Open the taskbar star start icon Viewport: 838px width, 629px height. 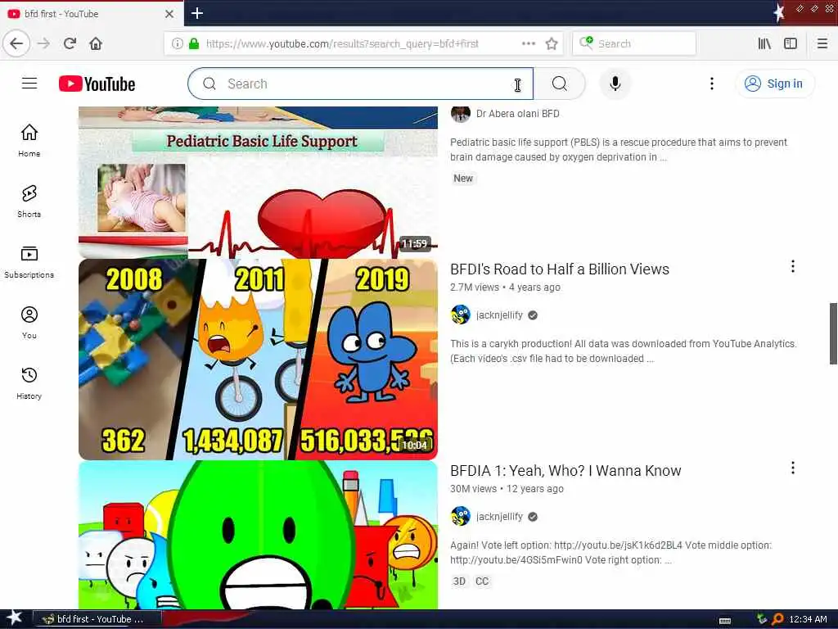tap(15, 618)
